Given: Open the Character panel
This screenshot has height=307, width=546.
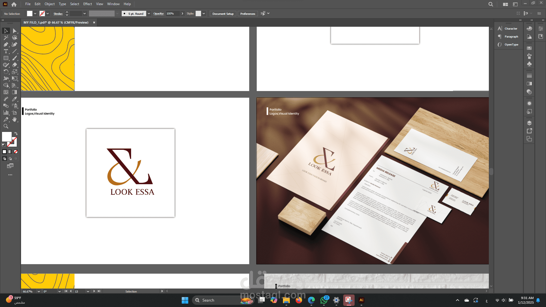Looking at the screenshot, I should (508, 29).
